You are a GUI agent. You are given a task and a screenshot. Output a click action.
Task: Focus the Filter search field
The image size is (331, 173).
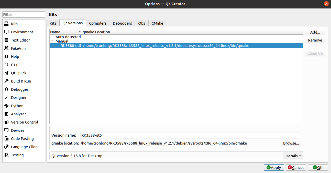pyautogui.click(x=24, y=15)
